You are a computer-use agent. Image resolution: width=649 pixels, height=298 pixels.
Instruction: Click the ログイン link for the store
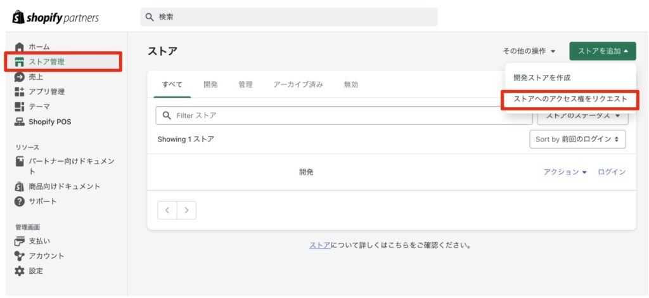coord(612,172)
